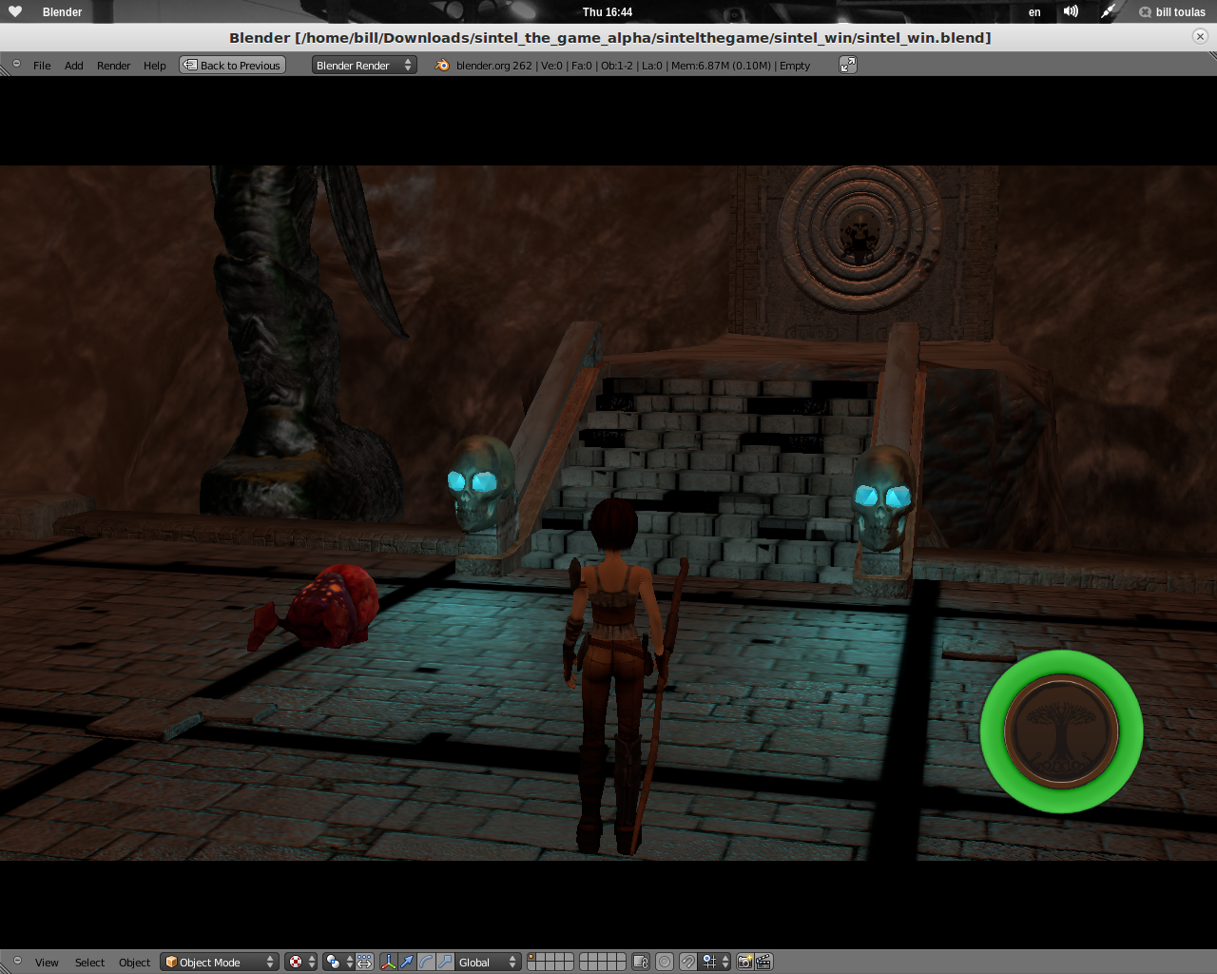Open the bill toulas user menu
This screenshot has width=1217, height=974.
[x=1172, y=12]
